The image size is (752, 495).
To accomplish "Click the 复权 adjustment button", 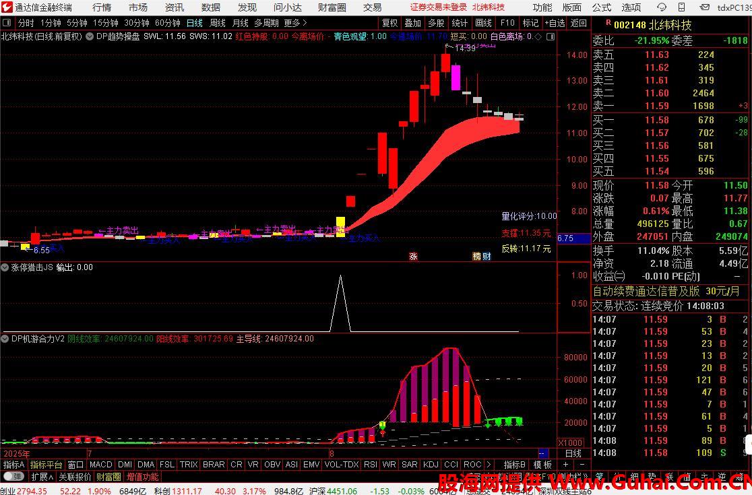I will (x=390, y=23).
